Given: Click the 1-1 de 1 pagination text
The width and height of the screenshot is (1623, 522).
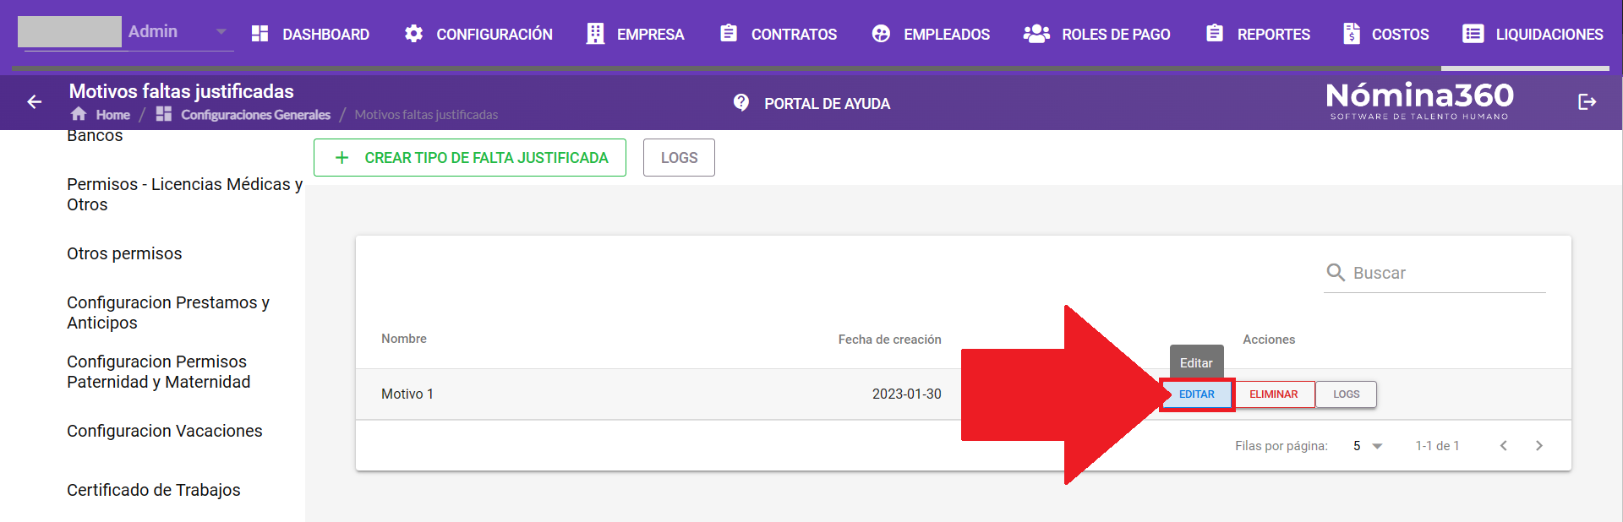Looking at the screenshot, I should (x=1437, y=446).
